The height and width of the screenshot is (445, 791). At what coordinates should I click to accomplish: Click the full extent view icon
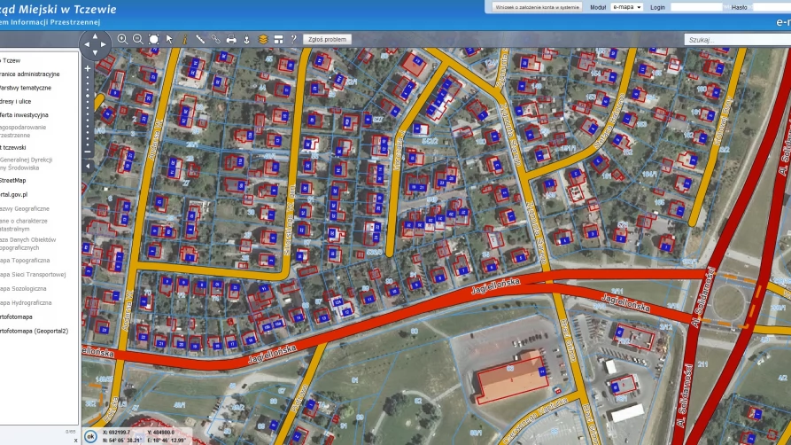pos(153,39)
